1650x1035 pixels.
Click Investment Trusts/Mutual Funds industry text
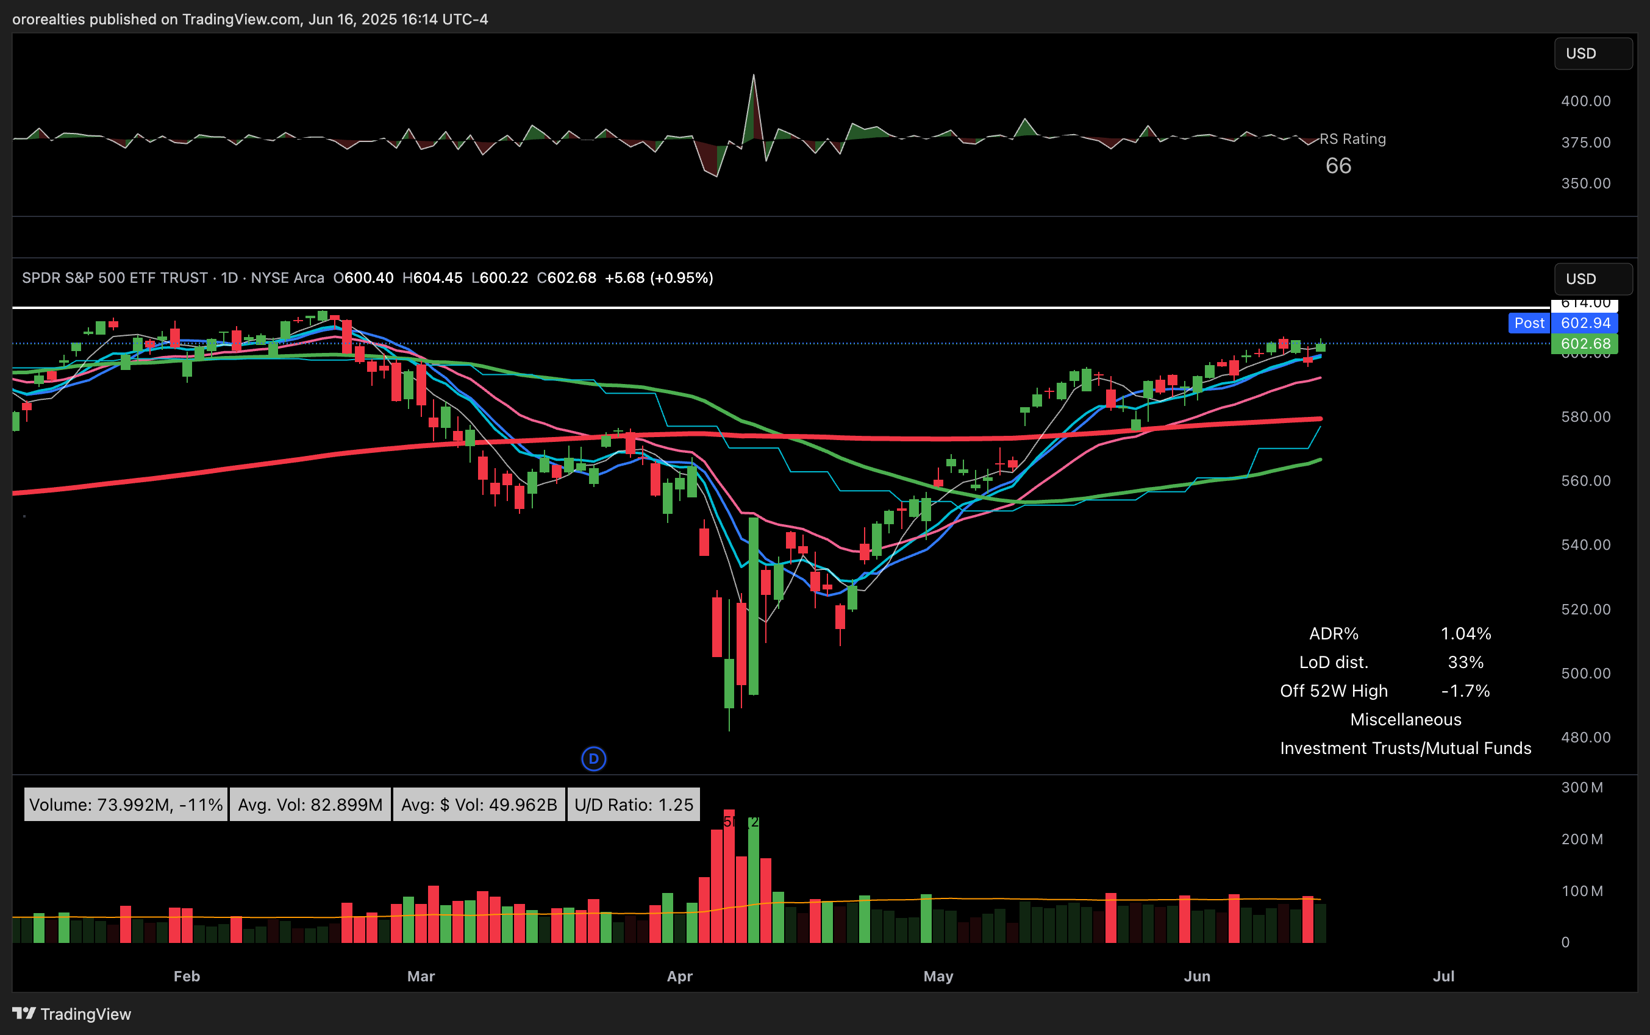(1405, 748)
